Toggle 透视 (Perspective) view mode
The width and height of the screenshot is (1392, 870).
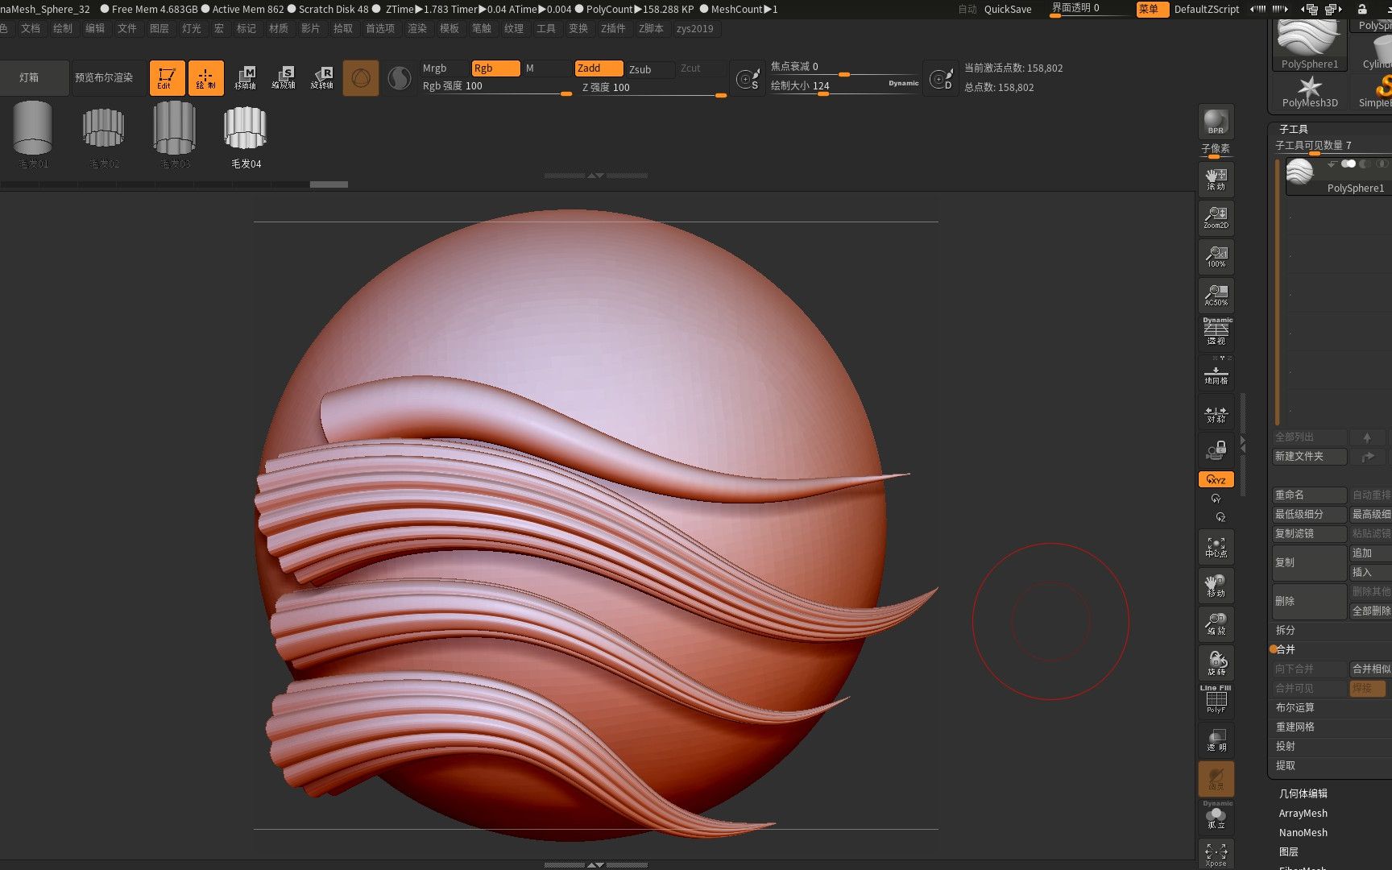point(1216,330)
